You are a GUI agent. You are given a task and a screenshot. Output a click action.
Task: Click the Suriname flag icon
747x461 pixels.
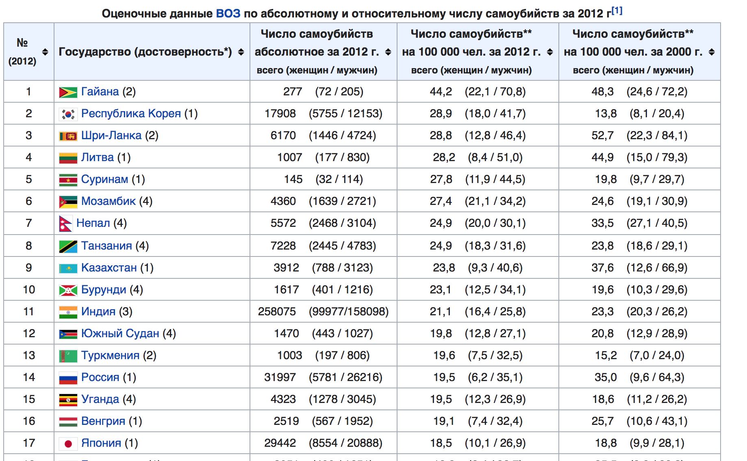68,180
